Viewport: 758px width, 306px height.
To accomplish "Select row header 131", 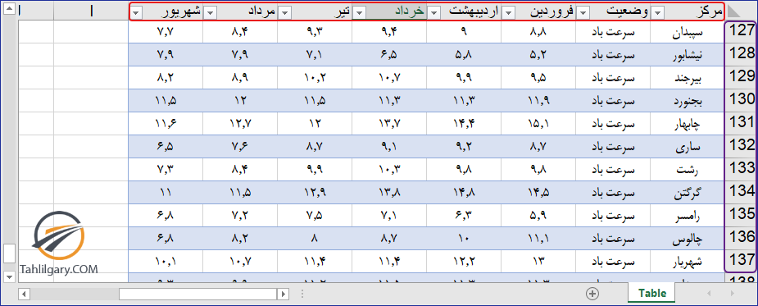I will 741,122.
